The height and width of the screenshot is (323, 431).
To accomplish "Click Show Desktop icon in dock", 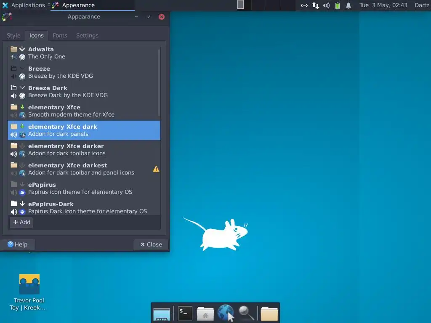I will click(x=162, y=313).
